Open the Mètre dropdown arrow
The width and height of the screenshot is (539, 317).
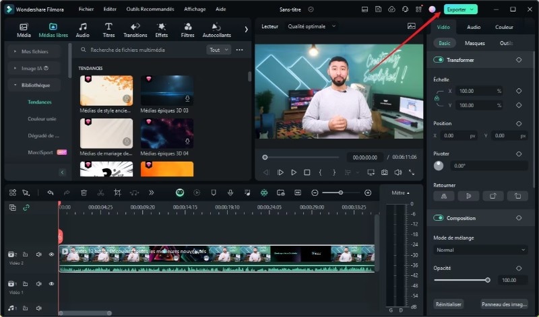(x=408, y=193)
